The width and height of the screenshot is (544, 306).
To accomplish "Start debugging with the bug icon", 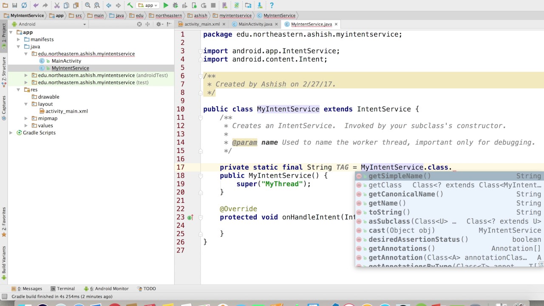I will pyautogui.click(x=176, y=6).
